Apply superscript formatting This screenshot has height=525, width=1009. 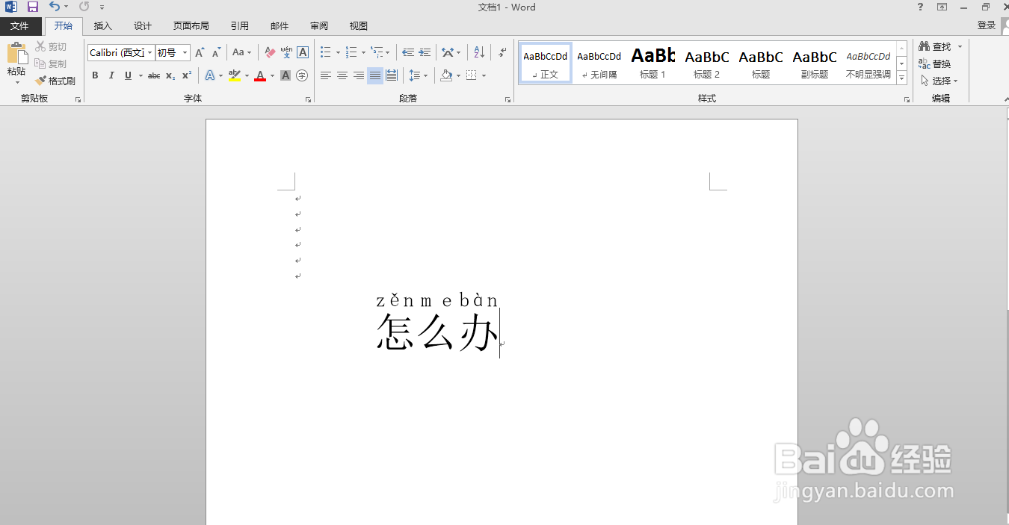185,75
